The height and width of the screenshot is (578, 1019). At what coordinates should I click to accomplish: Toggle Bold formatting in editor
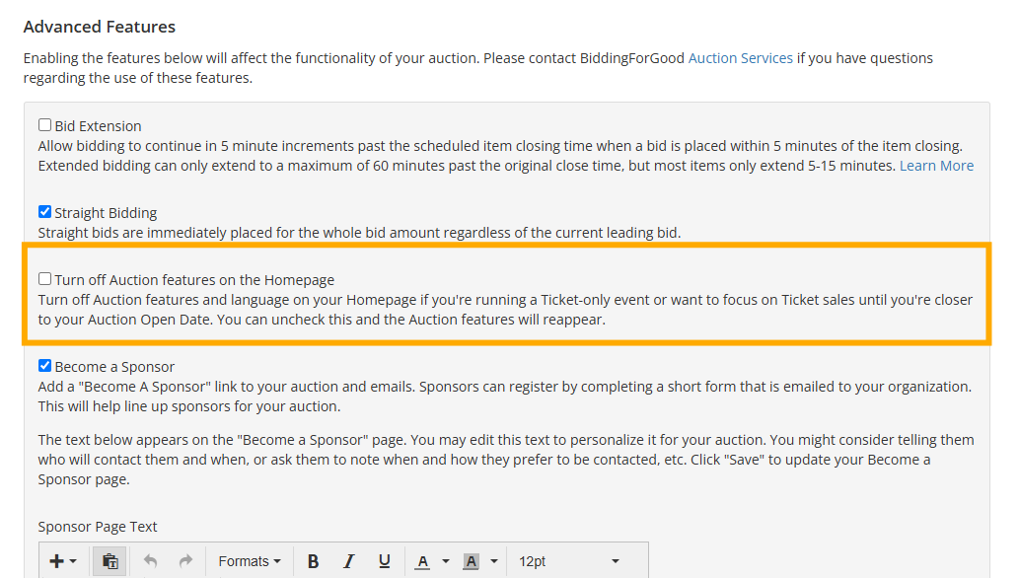314,561
